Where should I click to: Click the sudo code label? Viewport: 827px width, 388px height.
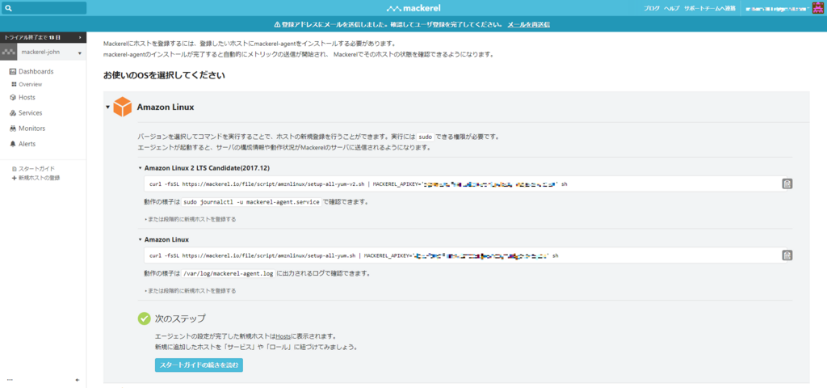[x=425, y=137]
